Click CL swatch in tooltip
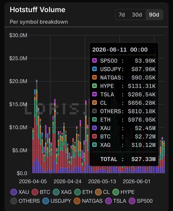Viewport: 173px width, 211px height. [94, 103]
